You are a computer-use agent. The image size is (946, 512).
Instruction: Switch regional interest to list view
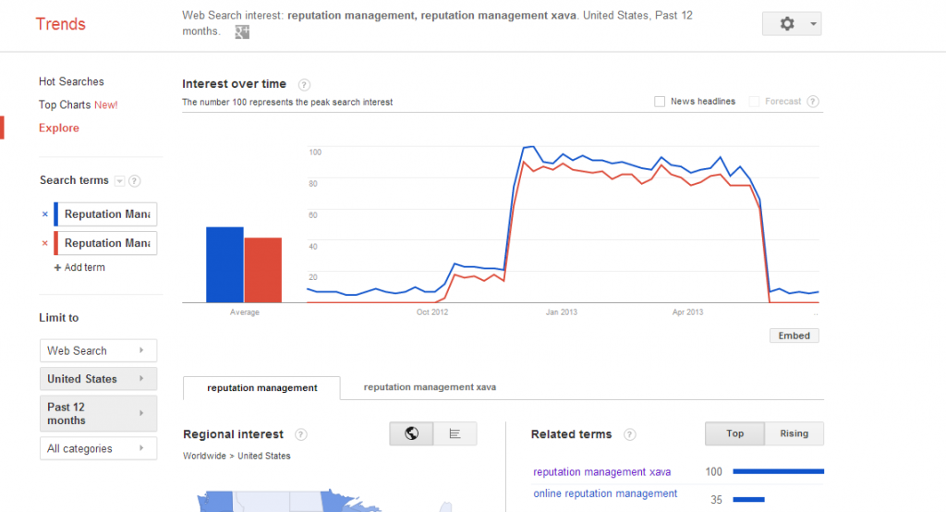point(455,433)
